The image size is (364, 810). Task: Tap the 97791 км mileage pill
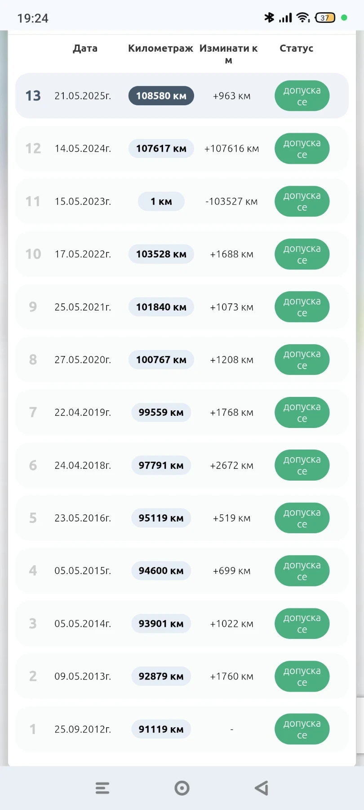coord(161,465)
